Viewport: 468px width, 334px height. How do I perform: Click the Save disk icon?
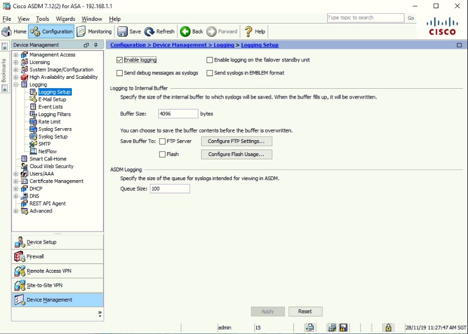tap(122, 31)
